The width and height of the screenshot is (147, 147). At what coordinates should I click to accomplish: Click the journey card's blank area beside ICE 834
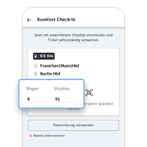(x=86, y=56)
